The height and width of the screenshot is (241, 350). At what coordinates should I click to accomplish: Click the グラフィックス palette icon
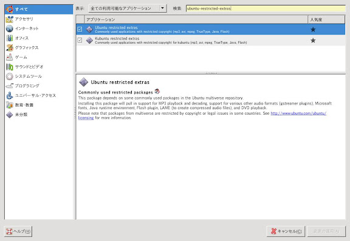tap(10, 48)
